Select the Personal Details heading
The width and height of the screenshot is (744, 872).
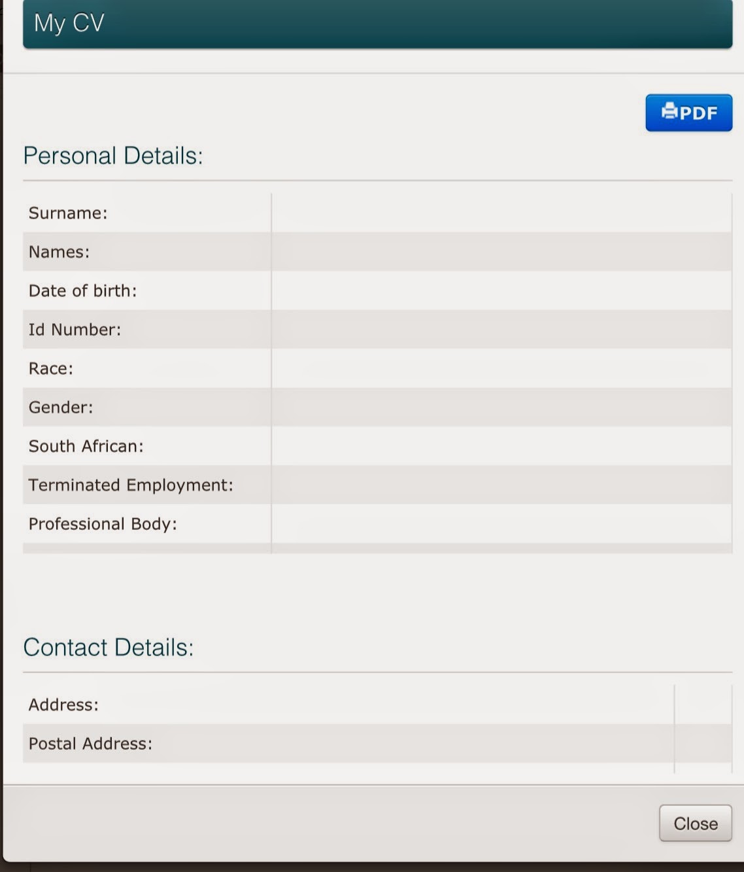[113, 156]
